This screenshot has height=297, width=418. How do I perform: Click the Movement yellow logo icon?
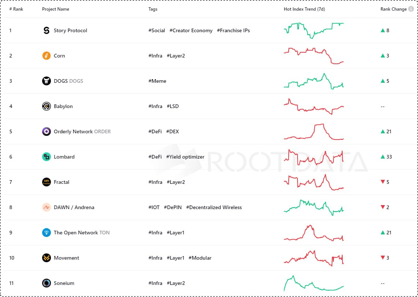pos(47,258)
